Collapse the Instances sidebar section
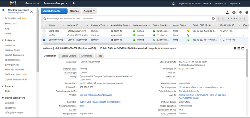Screen dimensions: 250x118 coord(3,40)
